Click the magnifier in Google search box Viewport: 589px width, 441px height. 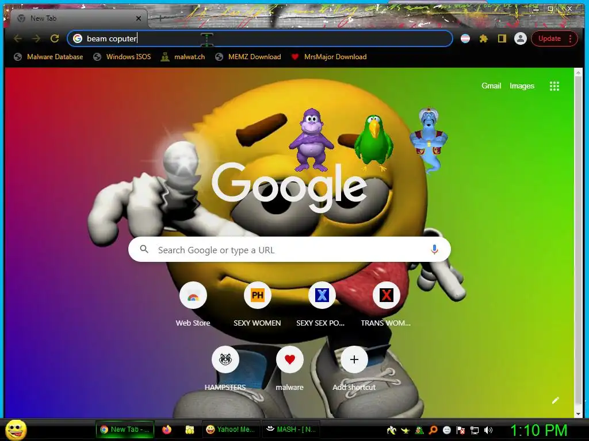[144, 249]
